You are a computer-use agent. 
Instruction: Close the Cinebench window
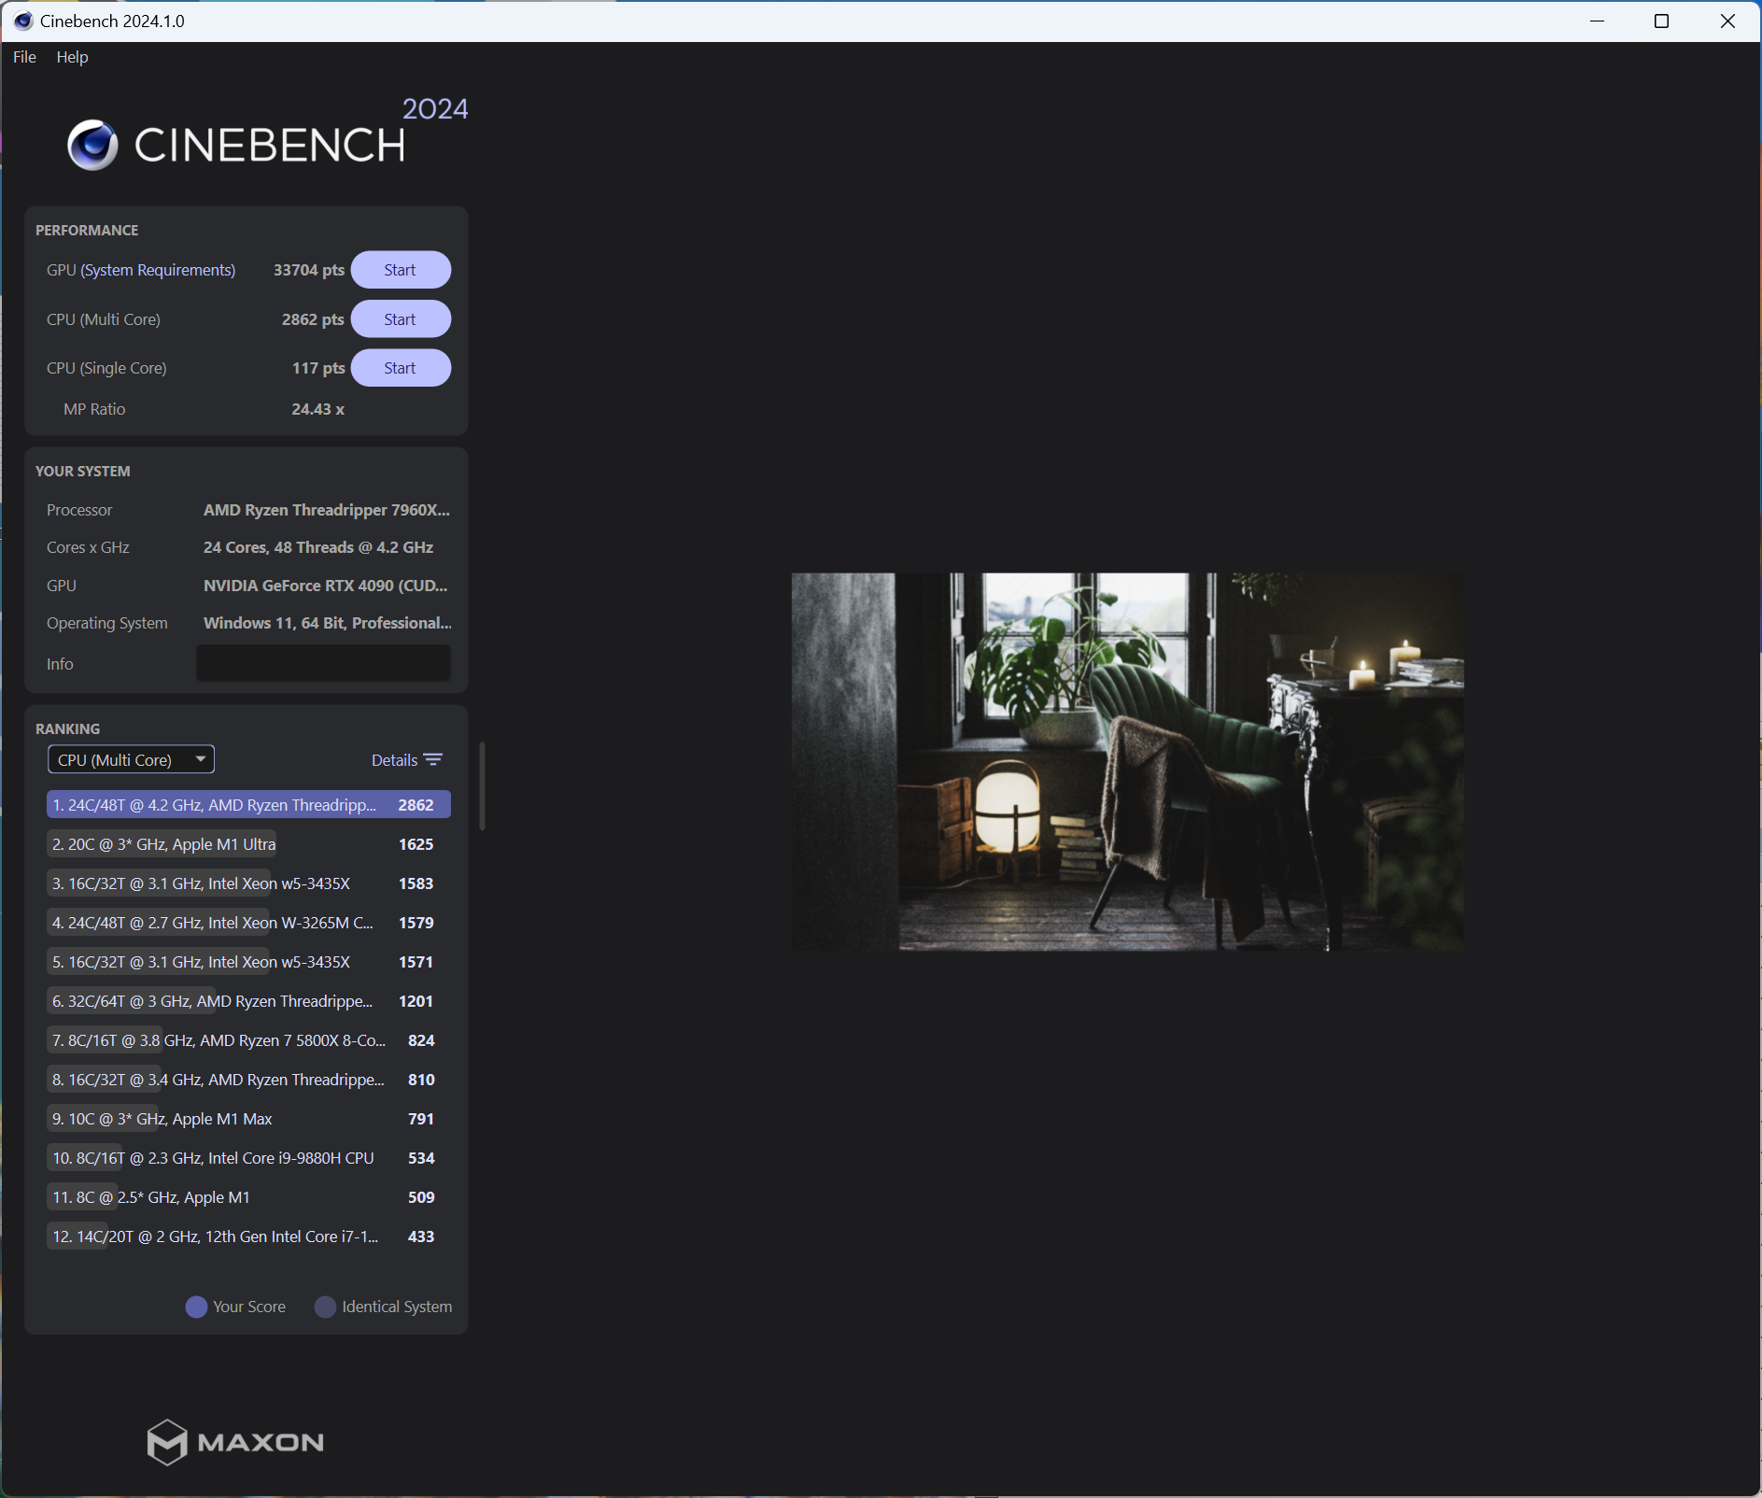pos(1727,21)
